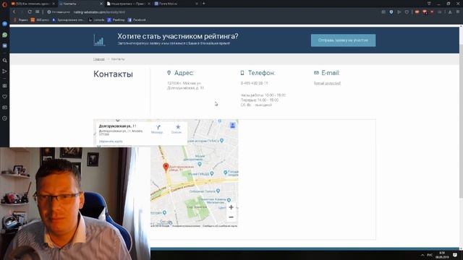Click Сохранить star on the map card
The height and width of the screenshot is (260, 463).
(177, 129)
